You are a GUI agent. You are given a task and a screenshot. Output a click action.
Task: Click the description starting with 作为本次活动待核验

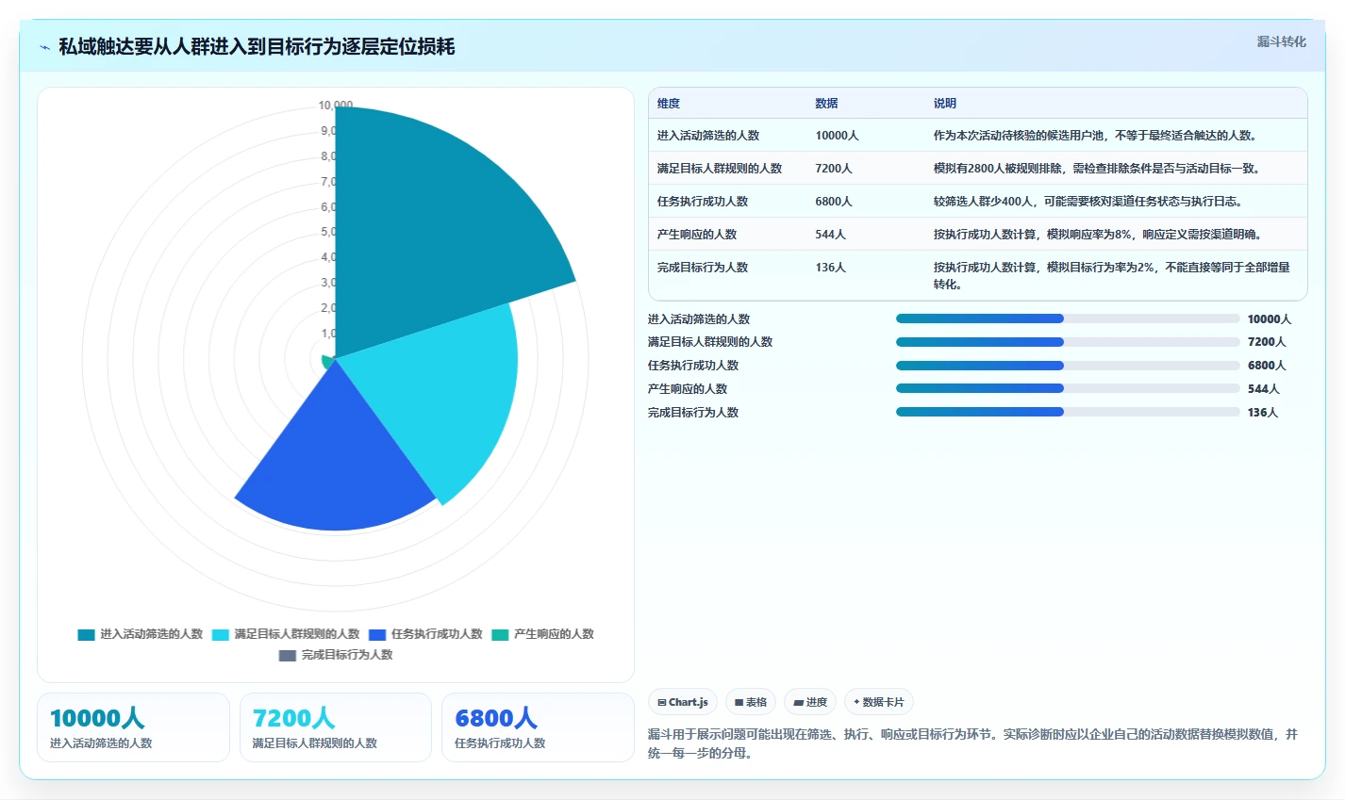1095,136
